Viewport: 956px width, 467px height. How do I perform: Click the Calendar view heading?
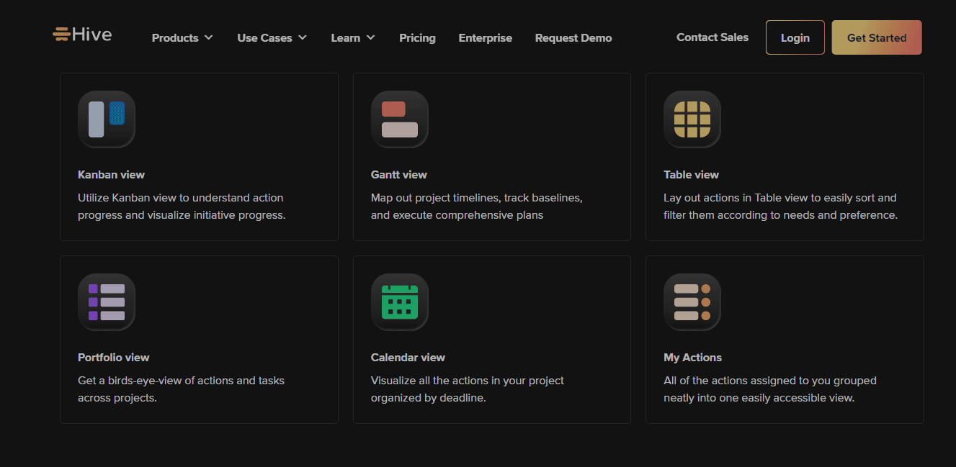coord(408,357)
